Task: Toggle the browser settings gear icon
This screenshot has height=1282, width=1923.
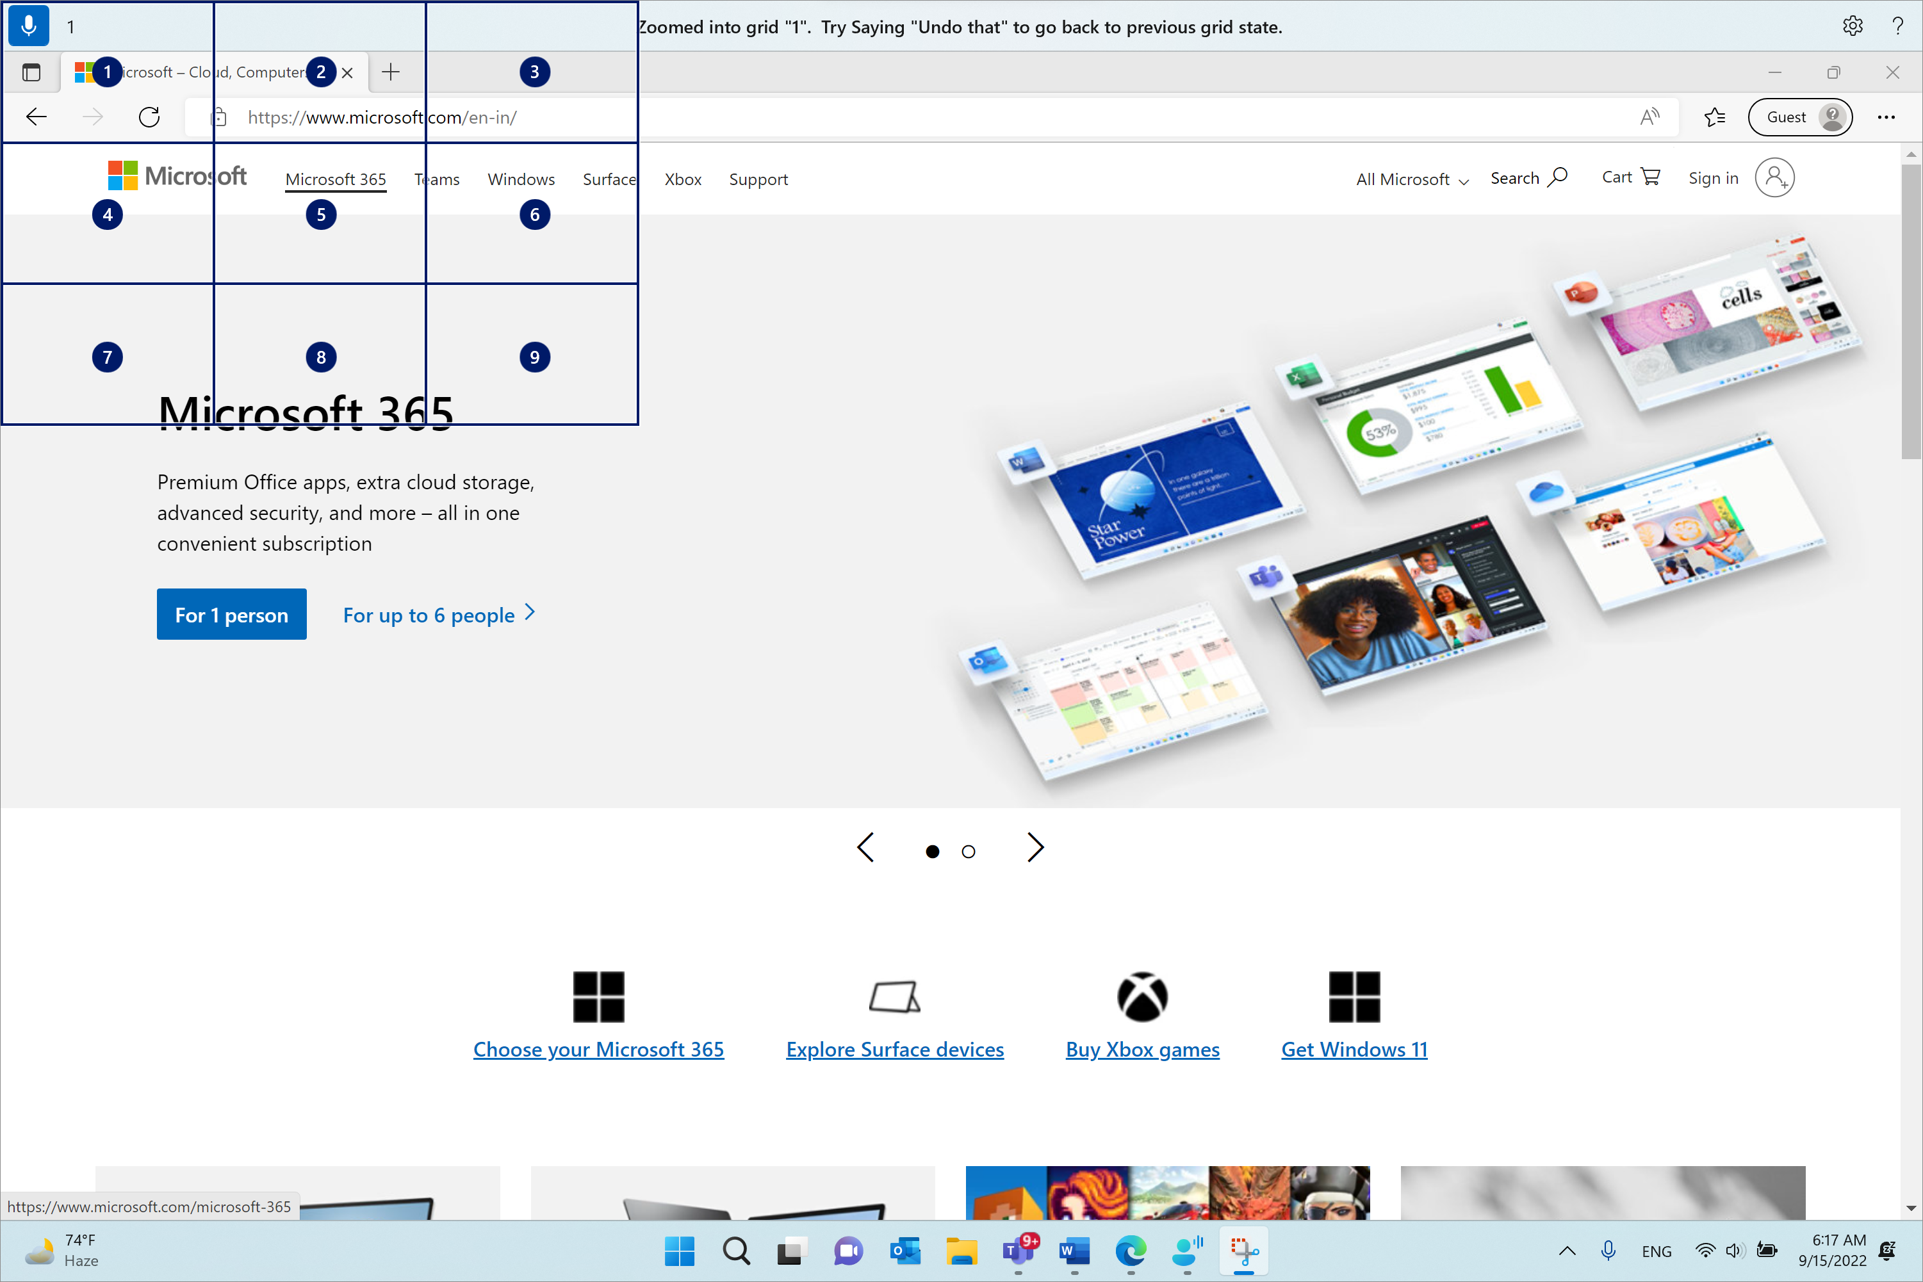Action: click(1854, 24)
